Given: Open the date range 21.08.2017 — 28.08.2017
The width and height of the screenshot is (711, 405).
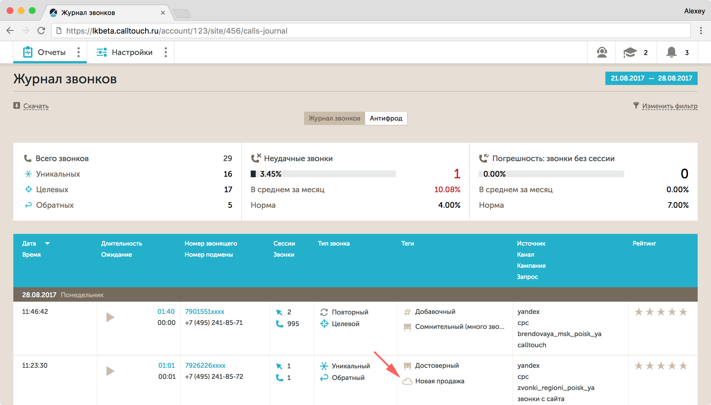Looking at the screenshot, I should coord(651,78).
